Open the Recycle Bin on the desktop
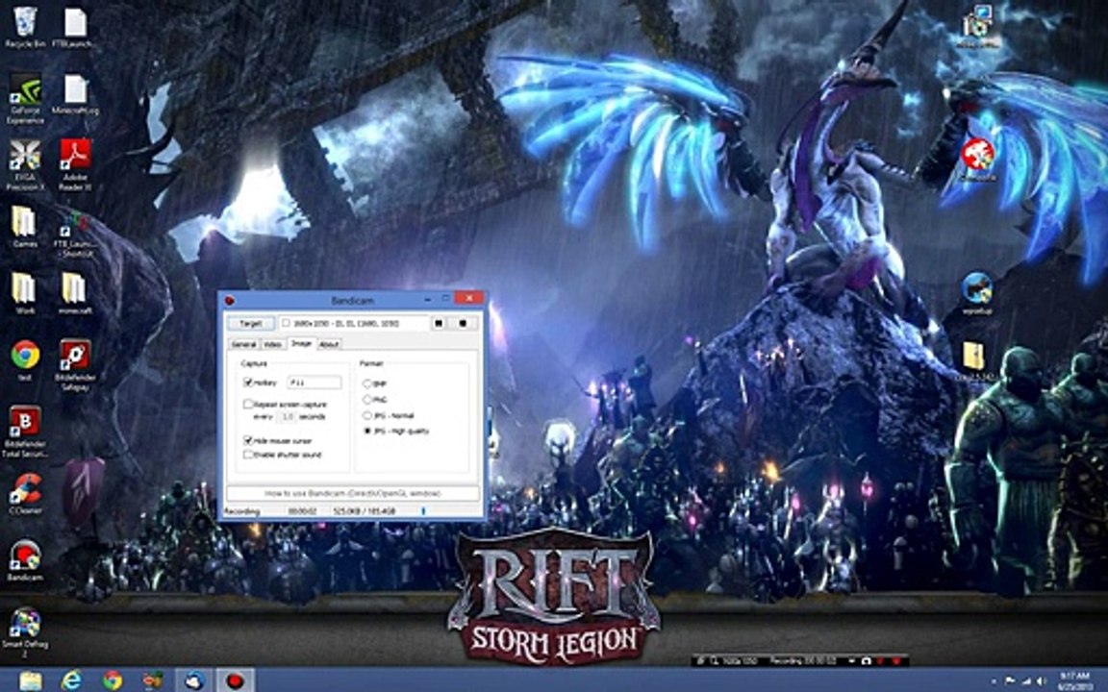 [25, 25]
